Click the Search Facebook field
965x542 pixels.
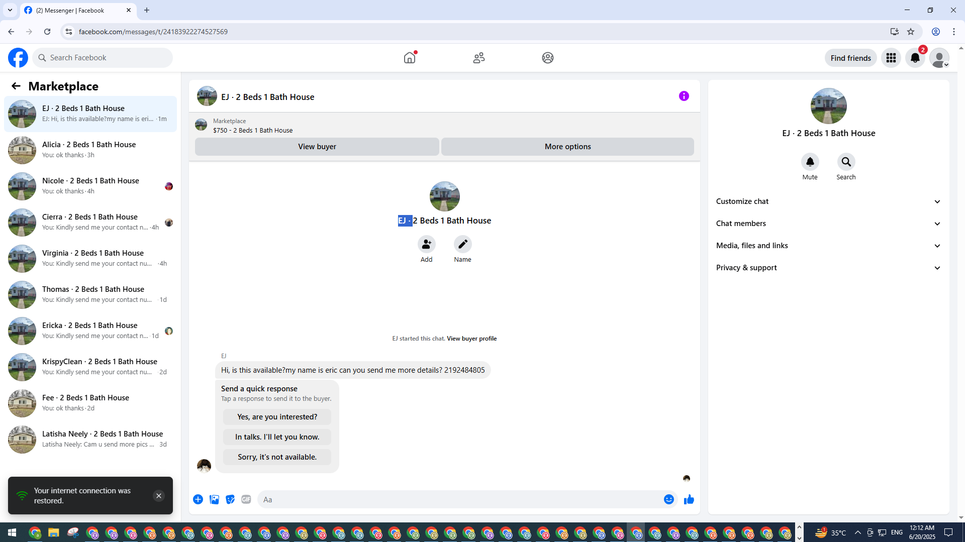coord(103,58)
